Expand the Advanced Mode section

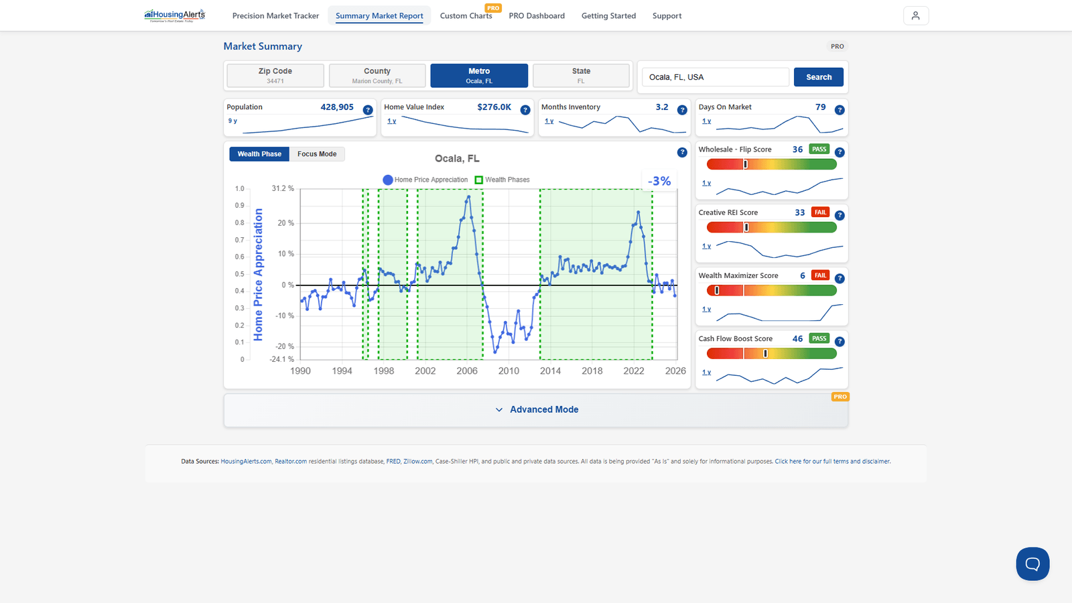pos(536,409)
